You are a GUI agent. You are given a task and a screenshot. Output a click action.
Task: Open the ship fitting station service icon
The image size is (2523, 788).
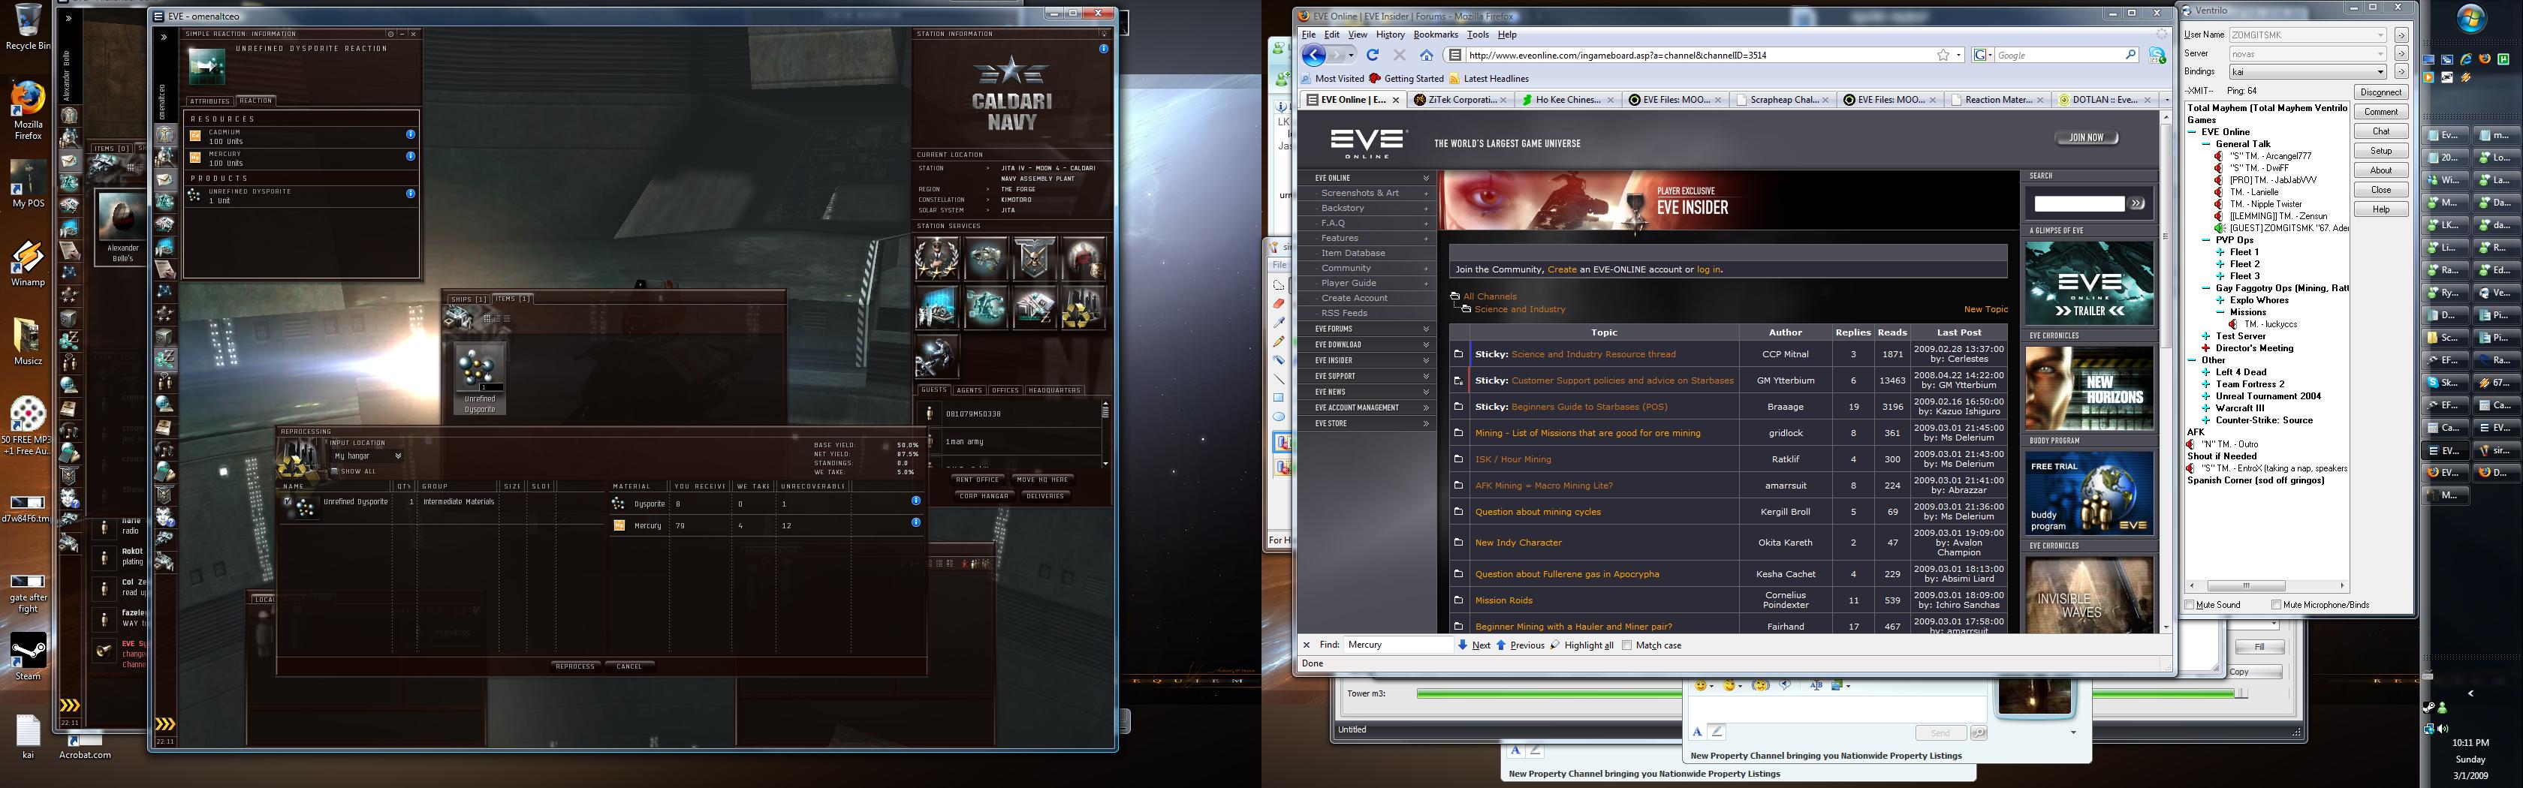coord(985,258)
